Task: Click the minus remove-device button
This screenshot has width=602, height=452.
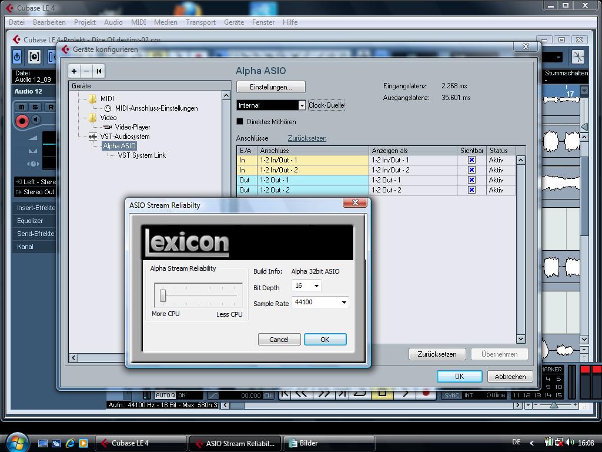Action: pos(86,71)
